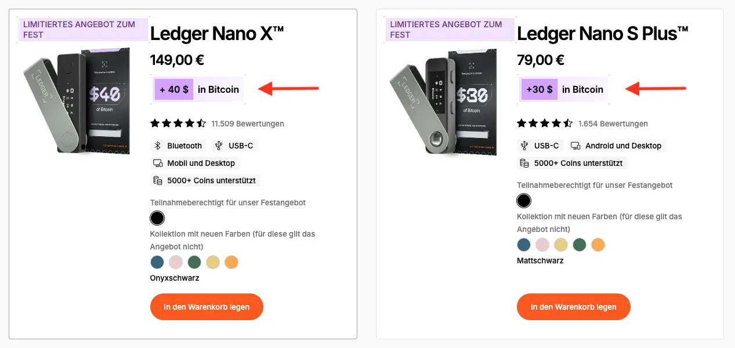Add Ledger Nano X to the Warenkorb

point(207,307)
